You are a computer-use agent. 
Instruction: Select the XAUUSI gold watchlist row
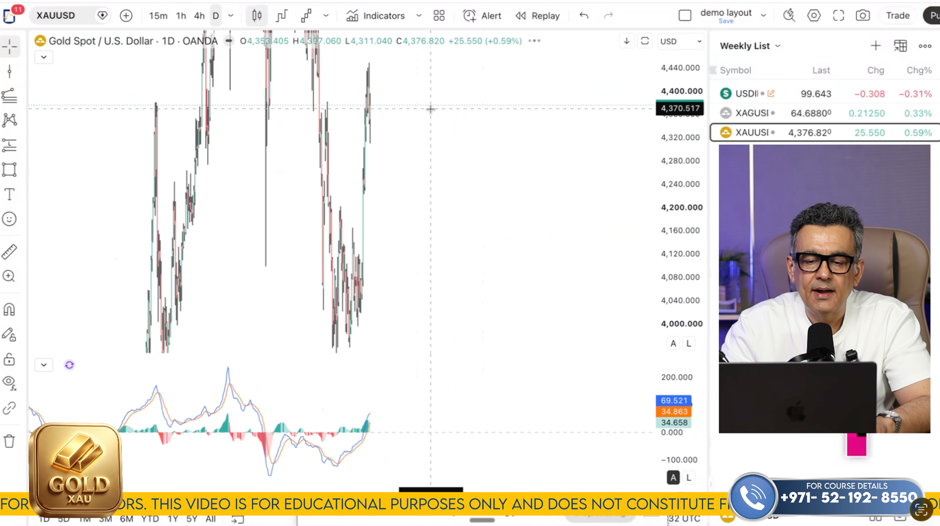825,133
